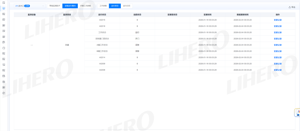Click 变更记录 in the 工作状态 row

click(277, 33)
